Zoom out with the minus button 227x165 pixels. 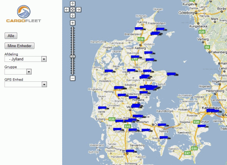73,78
